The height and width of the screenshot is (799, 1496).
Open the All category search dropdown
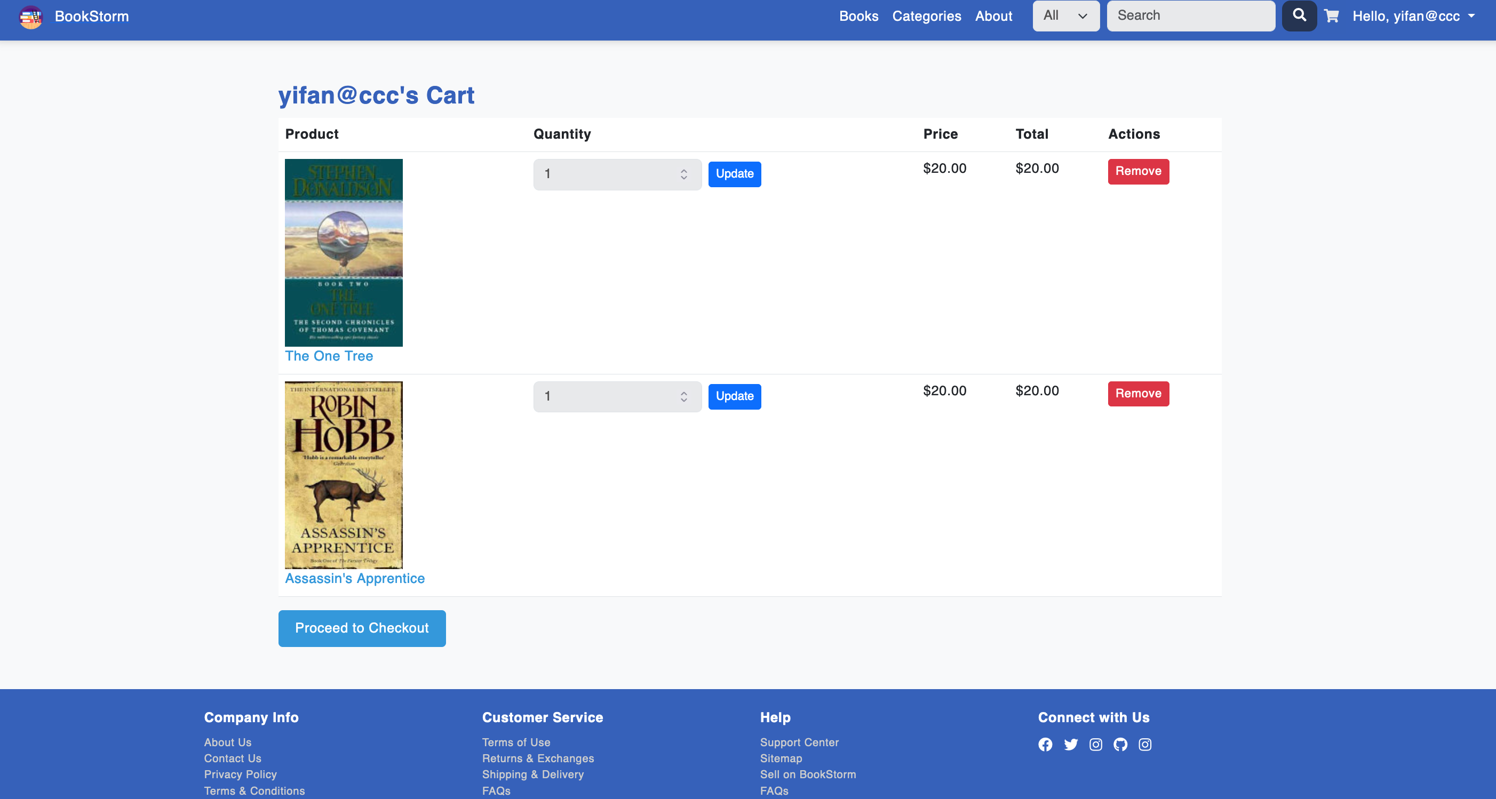pos(1067,15)
